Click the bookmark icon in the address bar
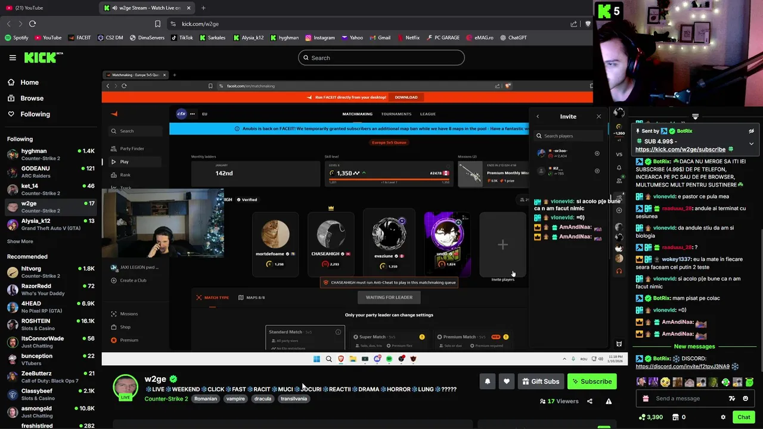 pyautogui.click(x=157, y=24)
